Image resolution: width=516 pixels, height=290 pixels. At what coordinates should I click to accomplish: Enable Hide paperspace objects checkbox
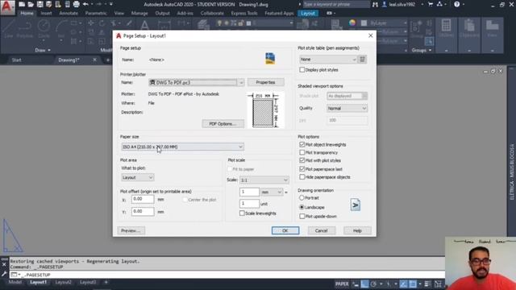[302, 177]
